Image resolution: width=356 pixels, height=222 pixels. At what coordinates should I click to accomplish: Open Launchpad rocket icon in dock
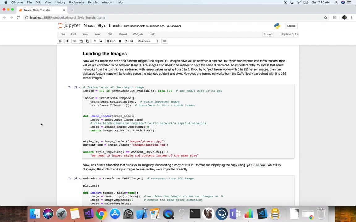(61, 214)
